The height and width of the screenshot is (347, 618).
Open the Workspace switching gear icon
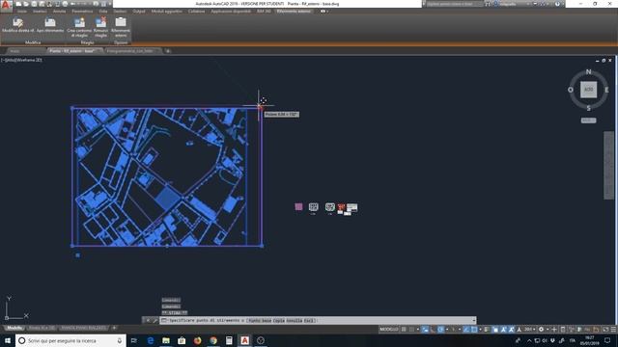coord(541,330)
